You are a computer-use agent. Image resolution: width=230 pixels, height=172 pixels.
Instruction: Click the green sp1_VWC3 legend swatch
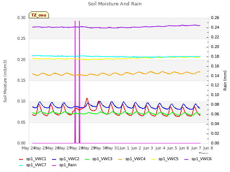[x=87, y=159]
